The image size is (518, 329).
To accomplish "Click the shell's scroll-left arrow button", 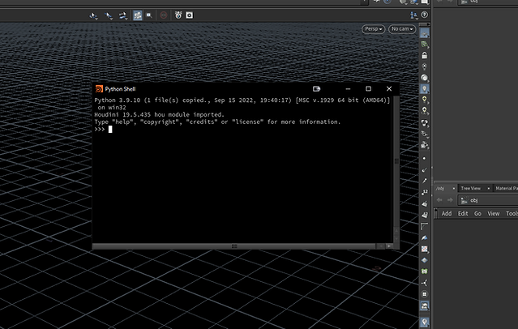I will [380, 246].
